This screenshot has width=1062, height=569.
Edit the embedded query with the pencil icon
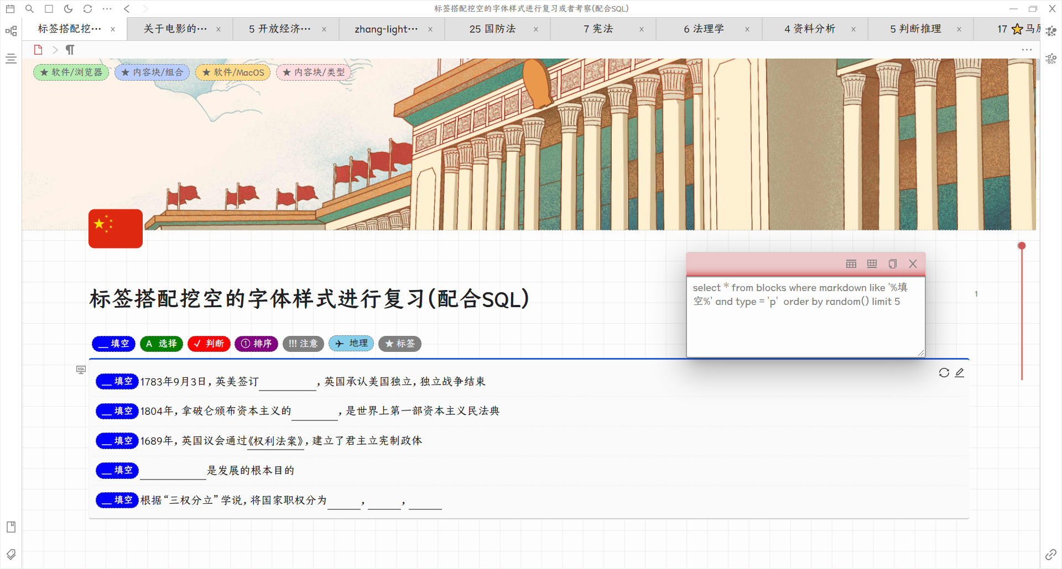tap(960, 373)
